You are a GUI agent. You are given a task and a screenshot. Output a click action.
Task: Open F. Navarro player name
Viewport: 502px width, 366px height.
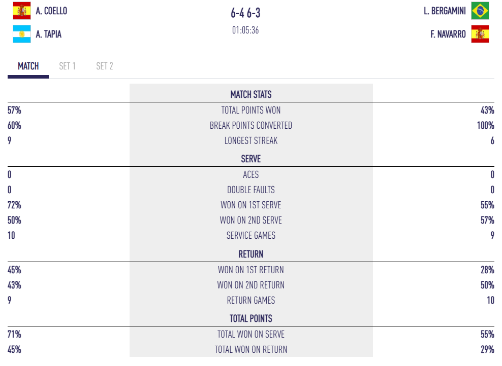point(448,34)
